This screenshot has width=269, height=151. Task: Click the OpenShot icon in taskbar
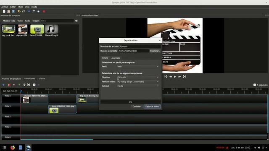pos(28,148)
